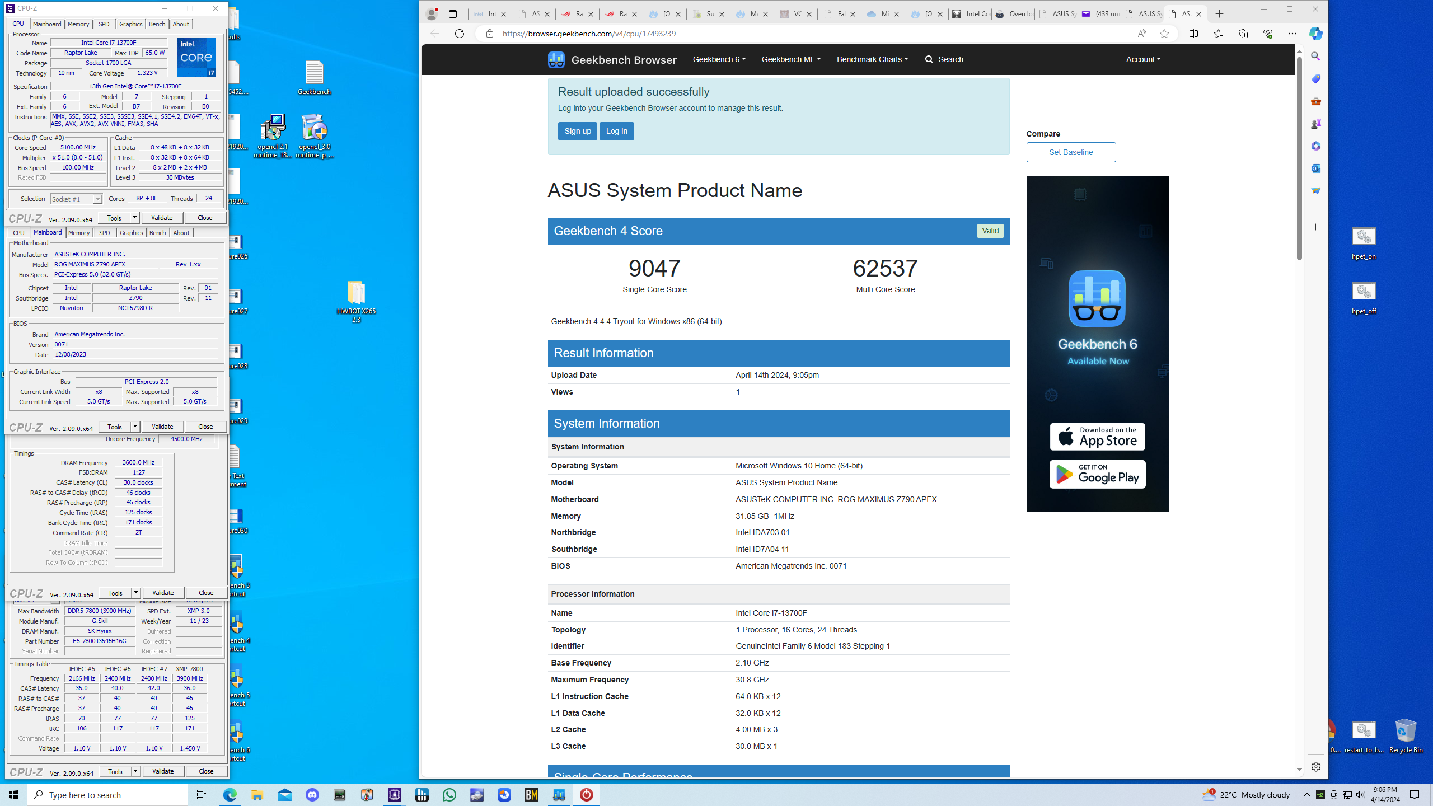
Task: Open Edge sidebar Outlook icon
Action: pyautogui.click(x=1315, y=168)
